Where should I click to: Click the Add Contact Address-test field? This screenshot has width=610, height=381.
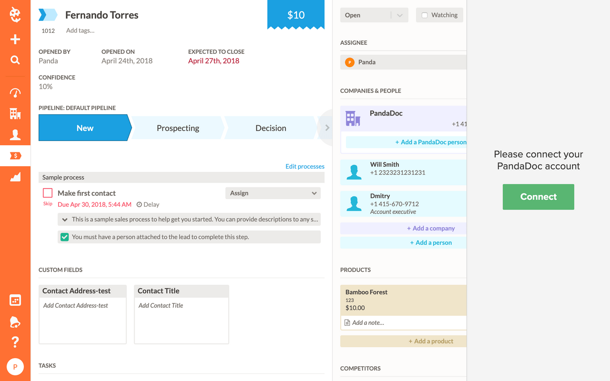pos(82,320)
